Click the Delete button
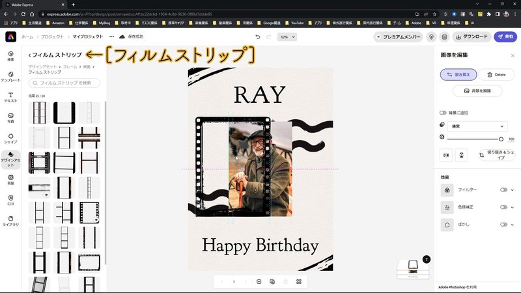The width and height of the screenshot is (521, 293). (x=496, y=75)
